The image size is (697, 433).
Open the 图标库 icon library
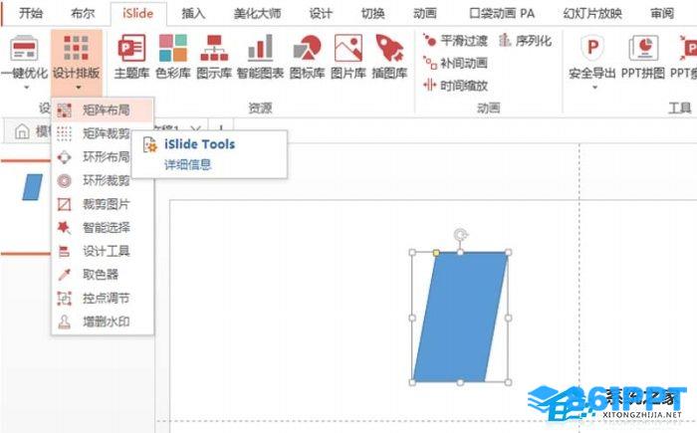(x=307, y=57)
